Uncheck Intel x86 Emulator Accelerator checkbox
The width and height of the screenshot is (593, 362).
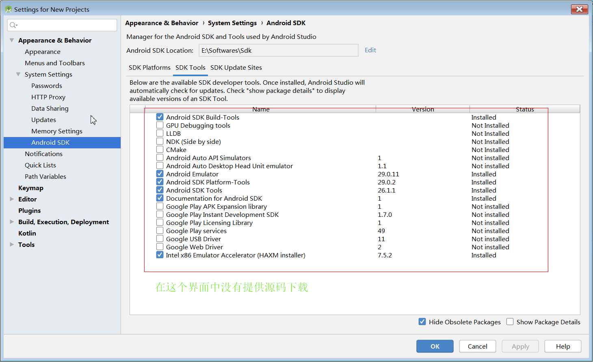(x=160, y=255)
